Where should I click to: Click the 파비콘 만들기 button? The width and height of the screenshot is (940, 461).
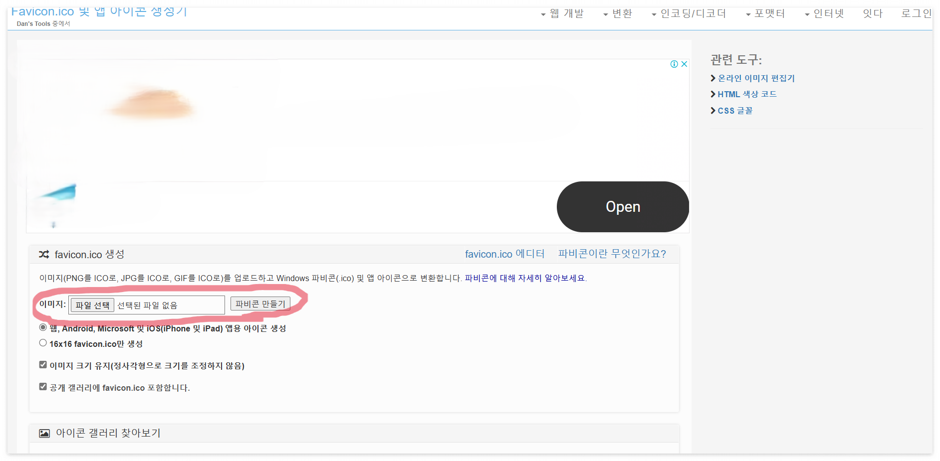[x=260, y=304]
